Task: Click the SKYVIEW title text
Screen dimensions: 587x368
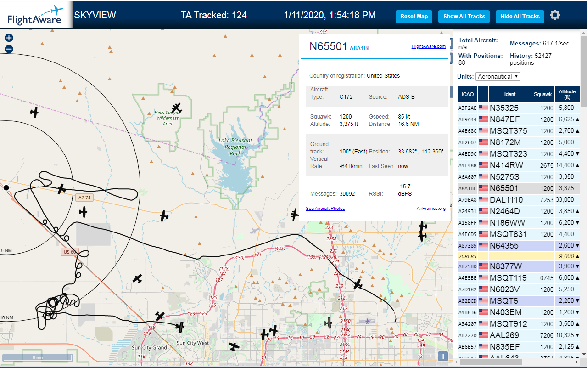Action: pos(95,15)
